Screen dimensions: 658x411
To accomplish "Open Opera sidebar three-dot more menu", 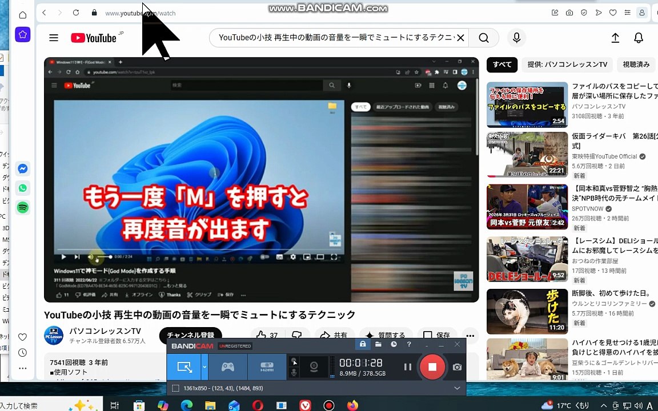I will coord(23,368).
